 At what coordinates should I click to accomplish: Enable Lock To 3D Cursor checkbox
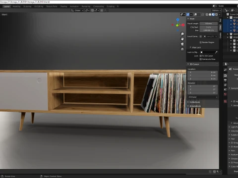(x=201, y=56)
